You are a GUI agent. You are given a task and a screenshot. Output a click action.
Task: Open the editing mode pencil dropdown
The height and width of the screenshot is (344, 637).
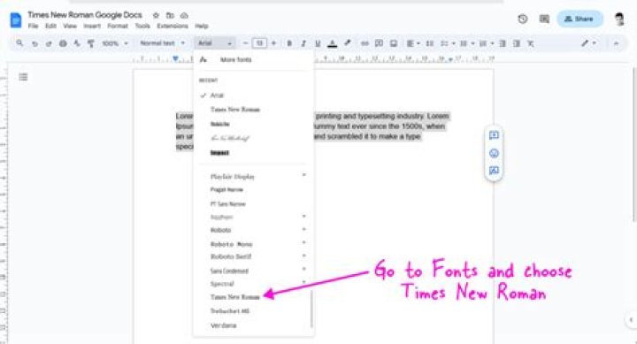(588, 43)
